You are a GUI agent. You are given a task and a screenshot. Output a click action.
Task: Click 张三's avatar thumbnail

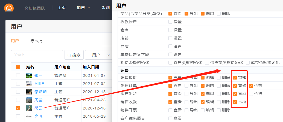point(29,75)
